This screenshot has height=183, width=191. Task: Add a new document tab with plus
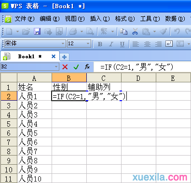click(65, 57)
